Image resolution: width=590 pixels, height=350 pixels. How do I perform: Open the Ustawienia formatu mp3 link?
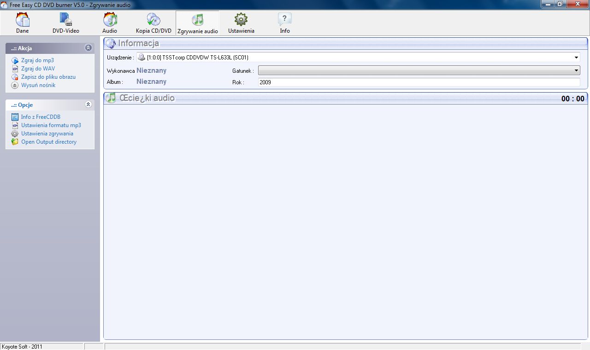pyautogui.click(x=51, y=125)
